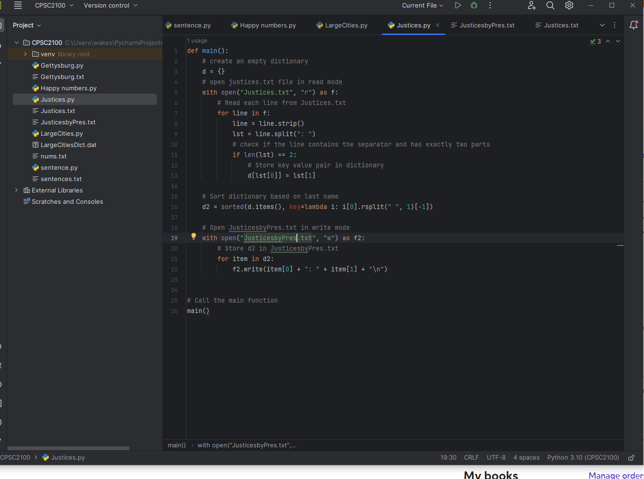Image resolution: width=644 pixels, height=479 pixels.
Task: Switch to JusticesbyPres.txt tab
Action: pyautogui.click(x=483, y=25)
